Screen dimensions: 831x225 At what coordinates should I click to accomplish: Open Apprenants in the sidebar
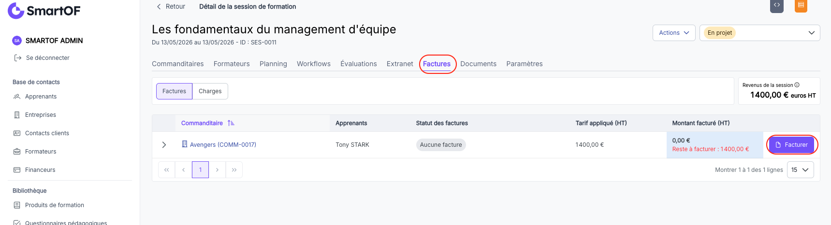click(x=41, y=97)
